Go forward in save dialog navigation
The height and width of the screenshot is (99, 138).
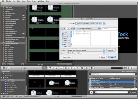click(65, 29)
